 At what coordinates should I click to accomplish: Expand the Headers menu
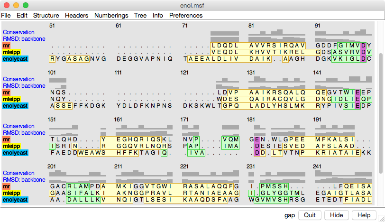77,15
